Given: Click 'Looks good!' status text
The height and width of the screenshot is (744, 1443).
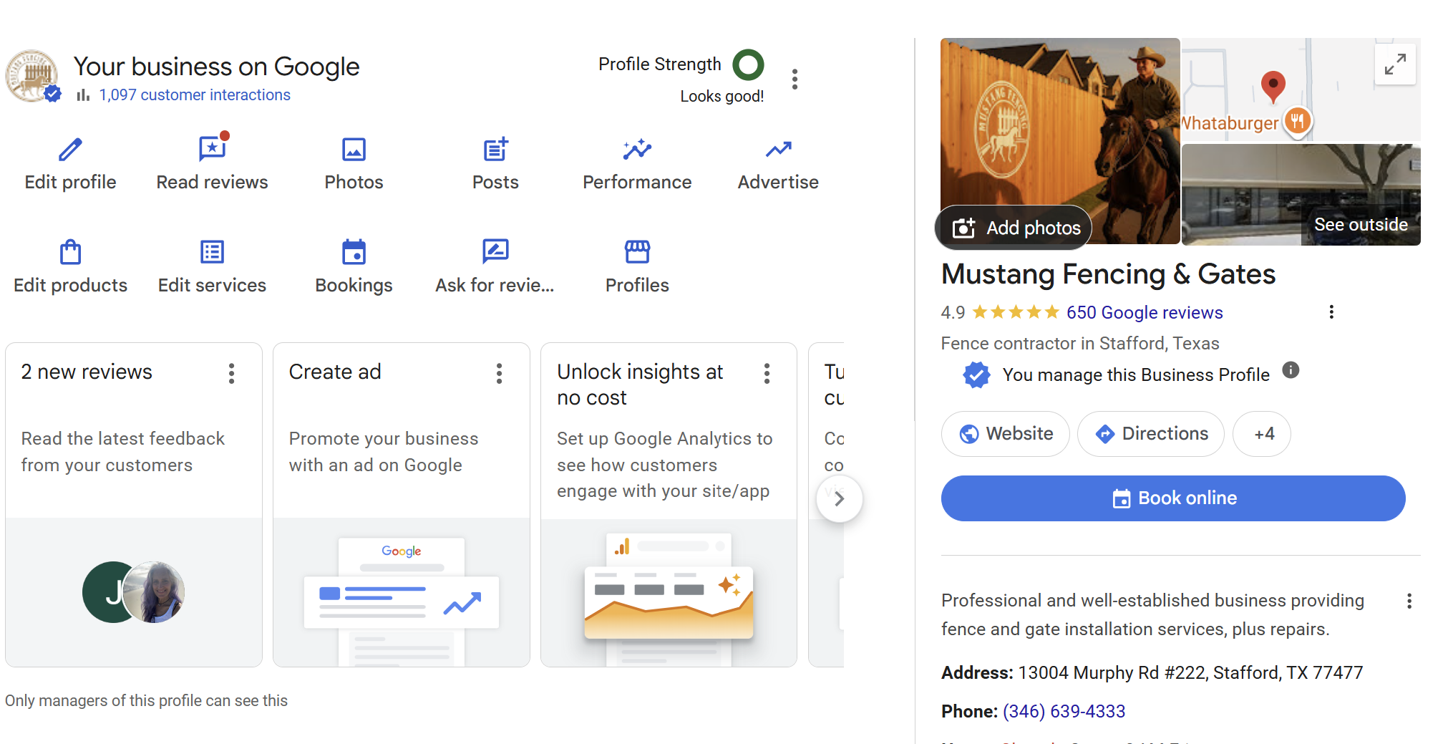Looking at the screenshot, I should (721, 96).
